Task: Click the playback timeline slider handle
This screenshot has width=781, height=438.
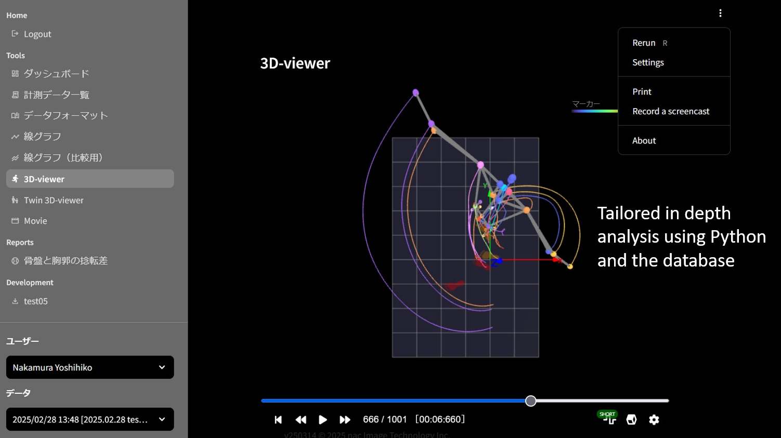Action: [x=530, y=401]
